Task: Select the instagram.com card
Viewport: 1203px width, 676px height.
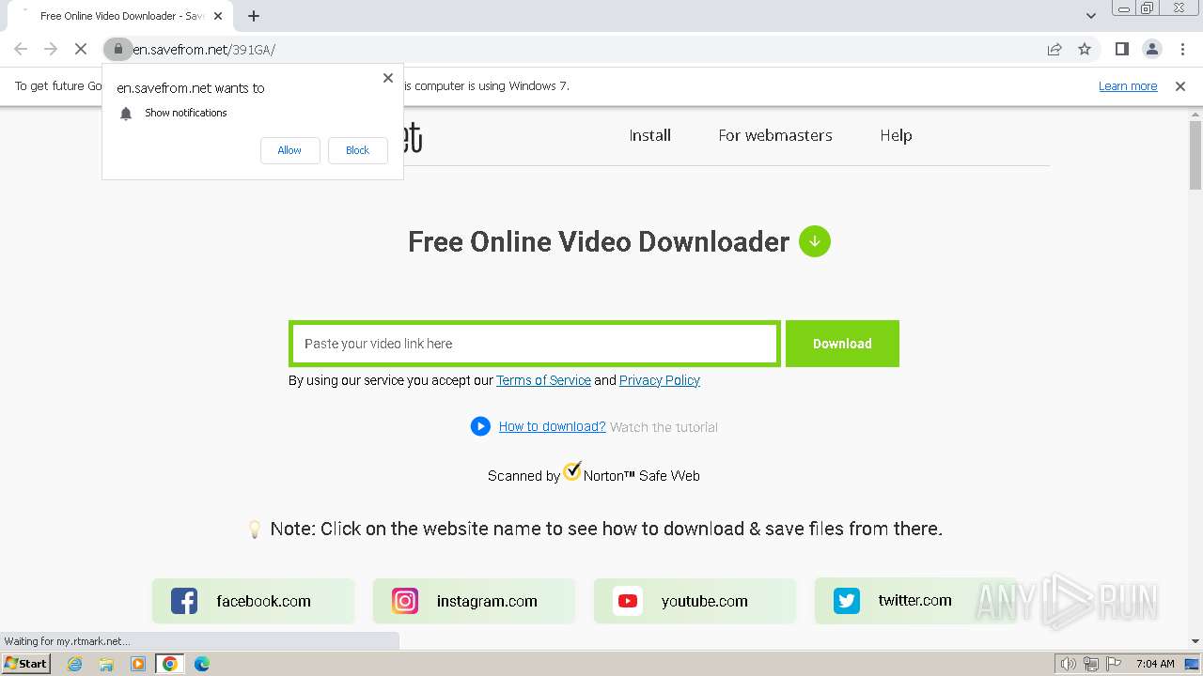Action: tap(474, 601)
